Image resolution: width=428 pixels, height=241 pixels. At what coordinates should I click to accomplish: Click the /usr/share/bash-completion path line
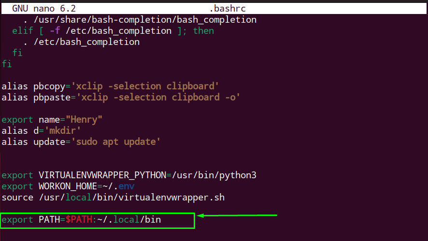coord(140,20)
